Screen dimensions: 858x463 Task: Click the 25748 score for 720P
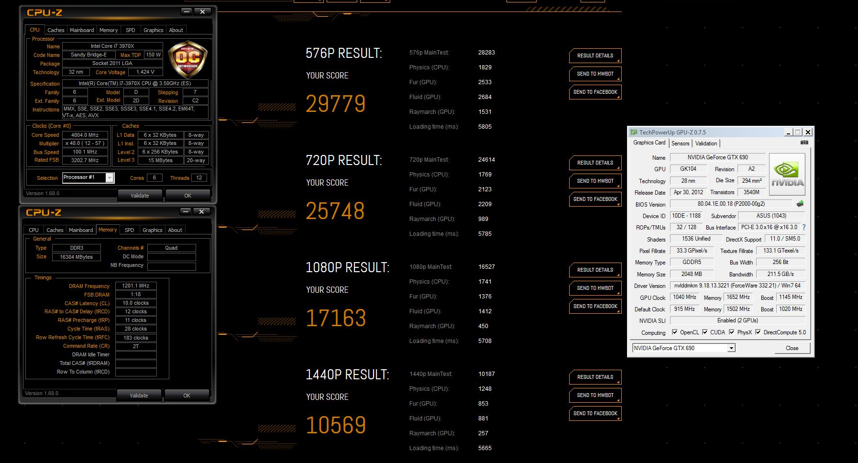pos(335,211)
